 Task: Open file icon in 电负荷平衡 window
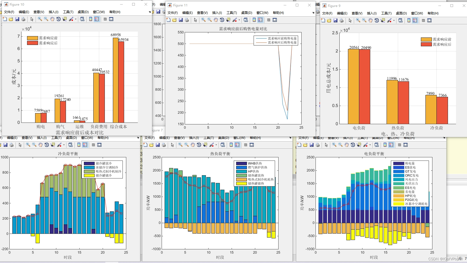point(305,145)
